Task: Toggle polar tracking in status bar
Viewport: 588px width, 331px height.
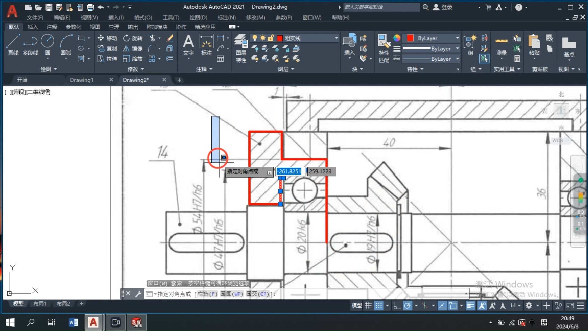Action: point(408,306)
